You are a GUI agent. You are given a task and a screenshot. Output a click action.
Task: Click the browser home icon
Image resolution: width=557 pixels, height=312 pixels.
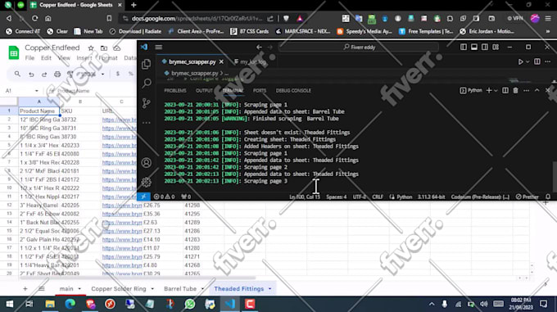pos(48,19)
